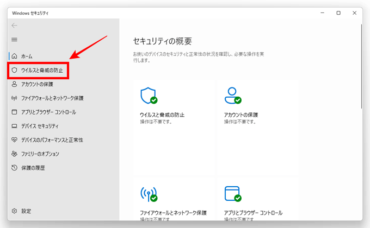Screen dimensions: 370x228
Task: Click the Home house icon in the sidebar
Action: (14, 56)
